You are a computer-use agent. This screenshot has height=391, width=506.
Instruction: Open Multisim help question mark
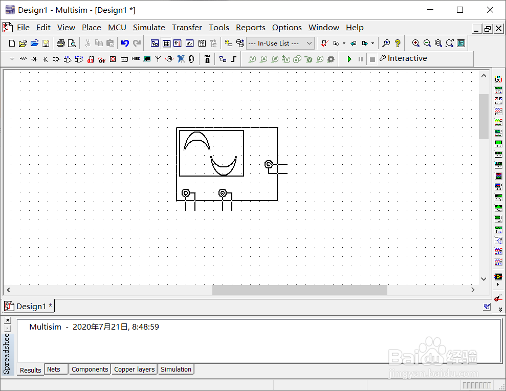click(398, 44)
